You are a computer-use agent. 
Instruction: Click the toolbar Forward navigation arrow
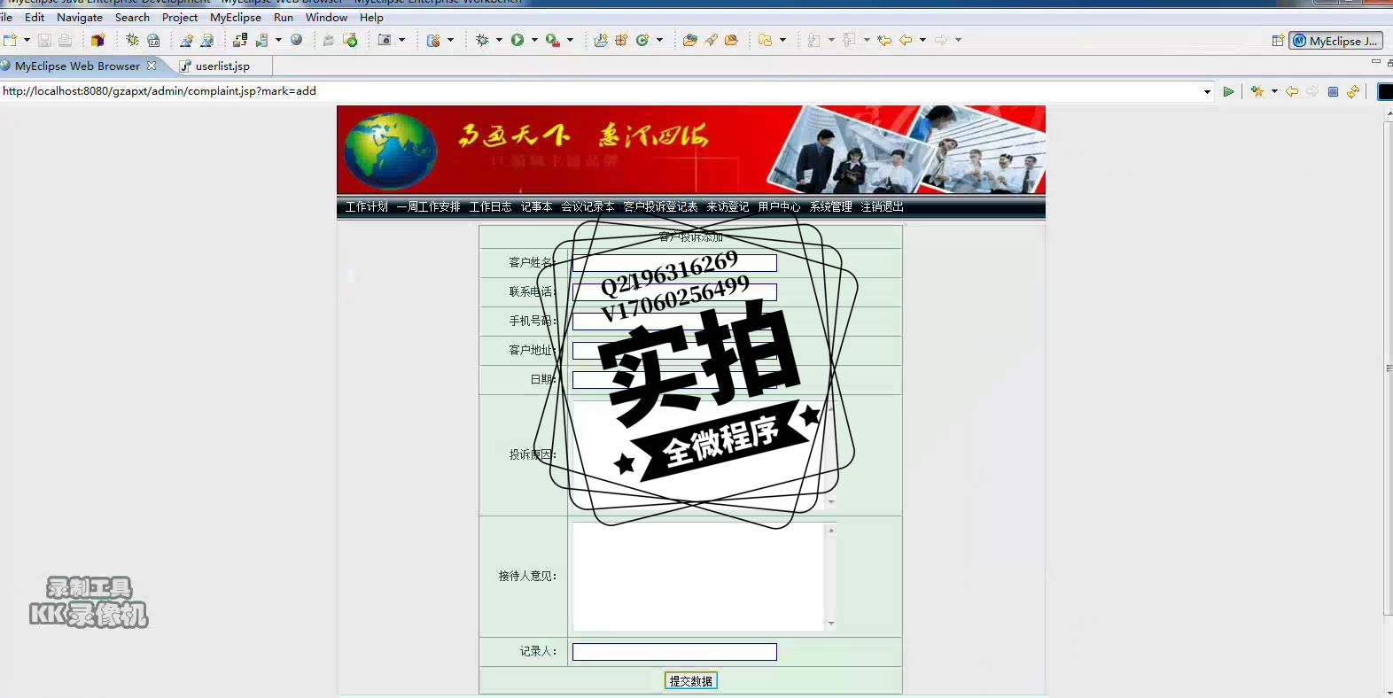[x=941, y=40]
